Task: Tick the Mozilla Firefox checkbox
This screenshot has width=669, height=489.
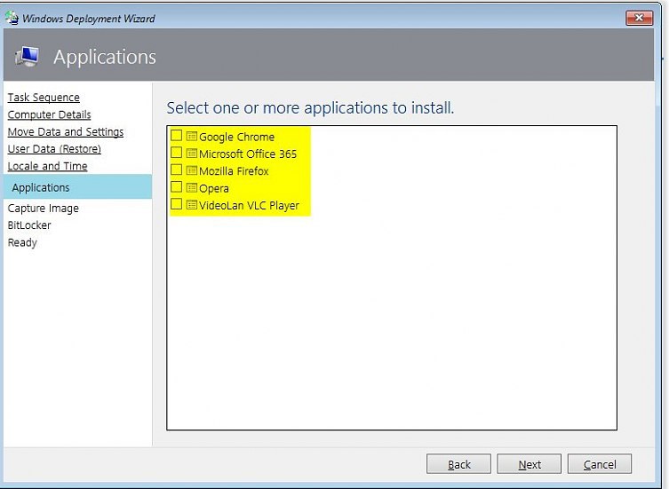Action: [176, 170]
